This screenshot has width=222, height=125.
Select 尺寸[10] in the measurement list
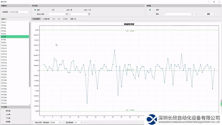click(x=4, y=45)
